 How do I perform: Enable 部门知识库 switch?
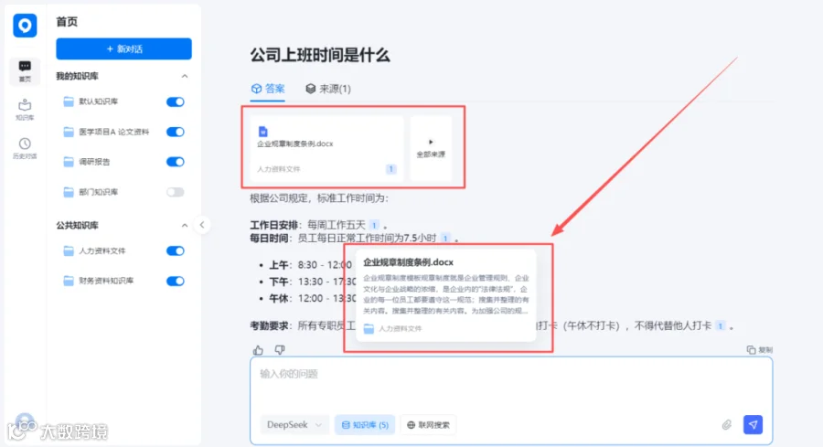176,192
